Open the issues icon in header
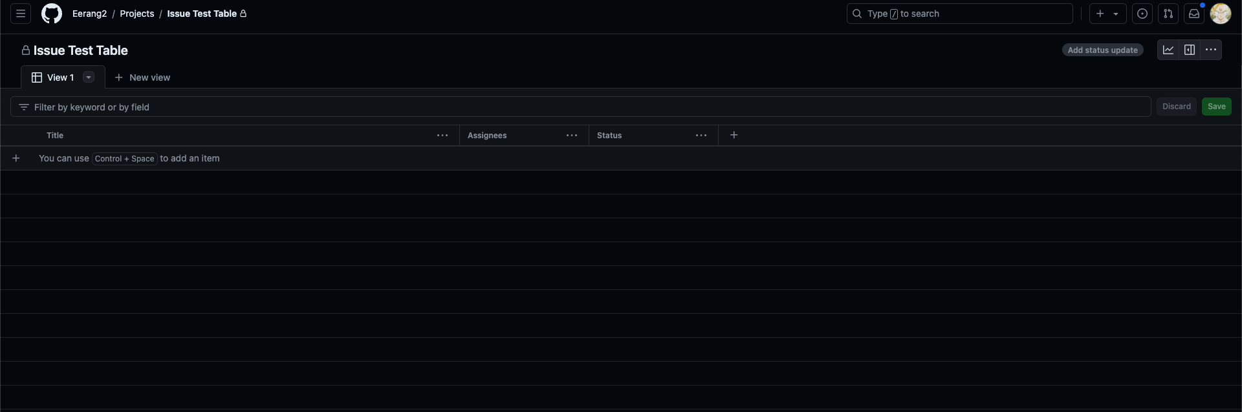 tap(1142, 14)
